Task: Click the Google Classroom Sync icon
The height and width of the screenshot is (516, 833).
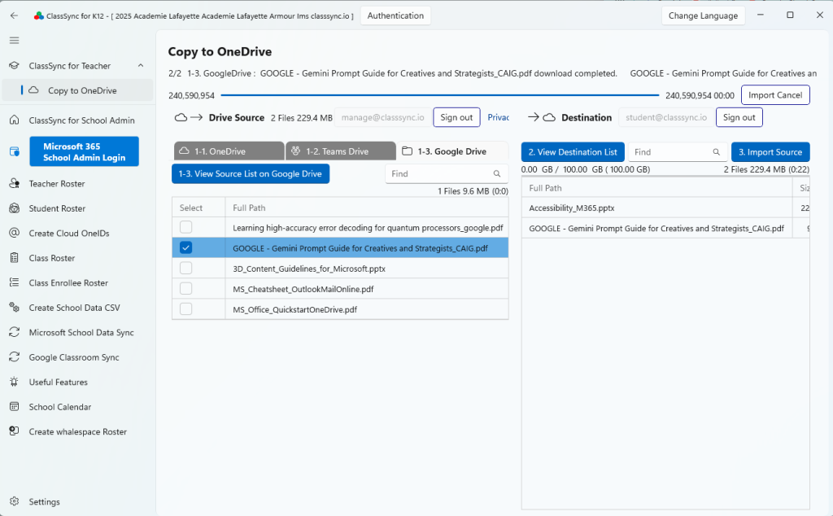Action: tap(15, 357)
